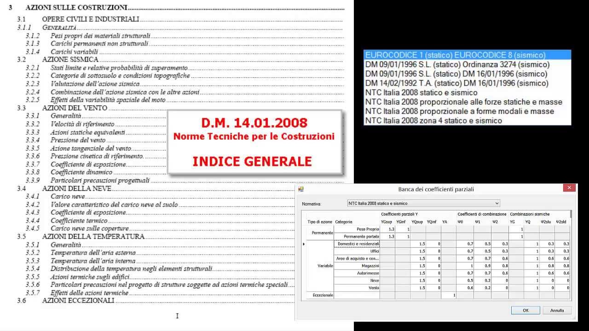Click the Eccezionale row label
Viewport: 589px width, 331px height.
(322, 295)
